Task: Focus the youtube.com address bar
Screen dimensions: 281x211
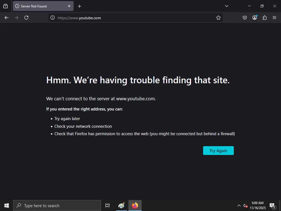Action: 135,18
